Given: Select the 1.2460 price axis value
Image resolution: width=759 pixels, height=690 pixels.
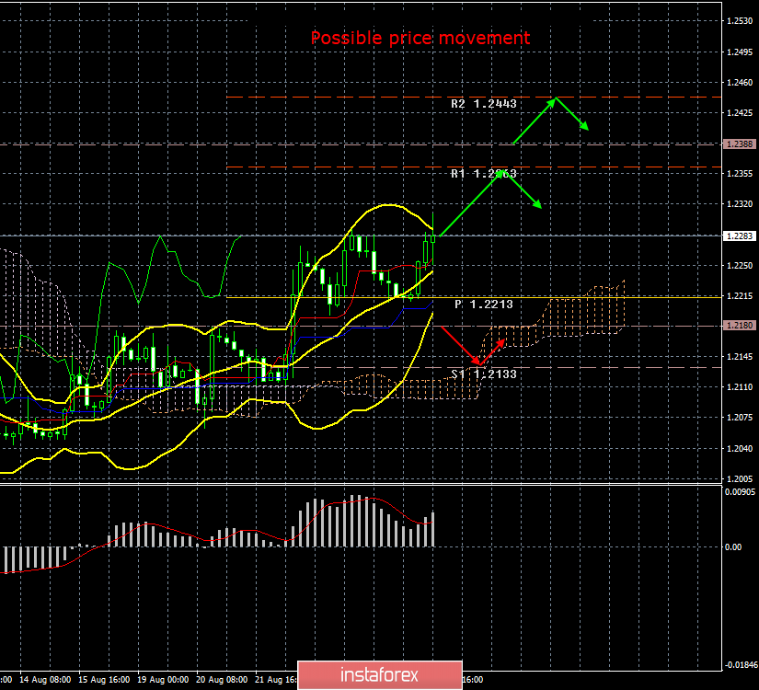Looking at the screenshot, I should point(740,83).
